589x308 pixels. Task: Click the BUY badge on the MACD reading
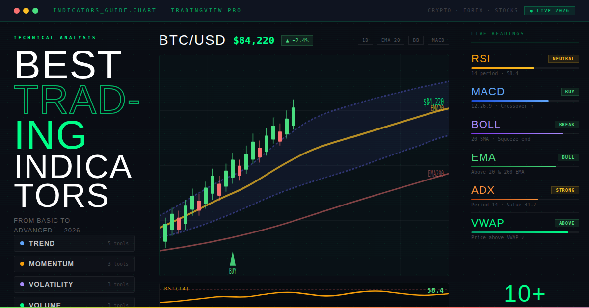570,92
